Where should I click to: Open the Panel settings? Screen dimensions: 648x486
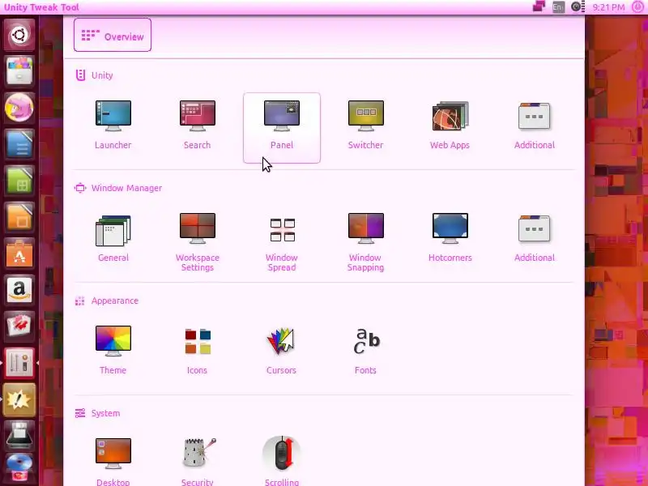(282, 128)
